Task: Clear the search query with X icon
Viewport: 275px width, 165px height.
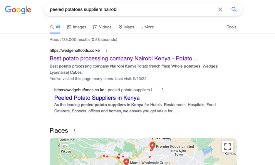Action: [220, 9]
